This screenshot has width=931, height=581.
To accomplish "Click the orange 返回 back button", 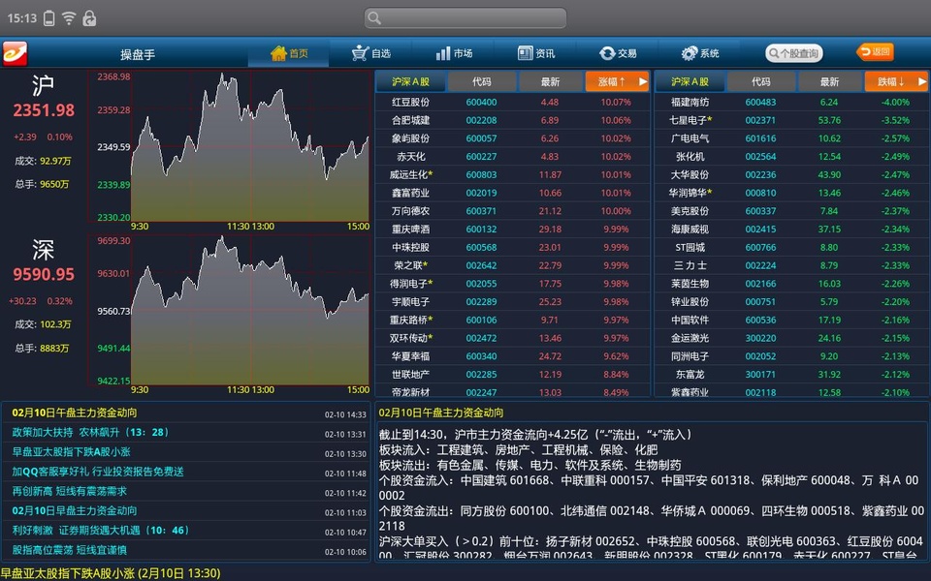I will (875, 52).
